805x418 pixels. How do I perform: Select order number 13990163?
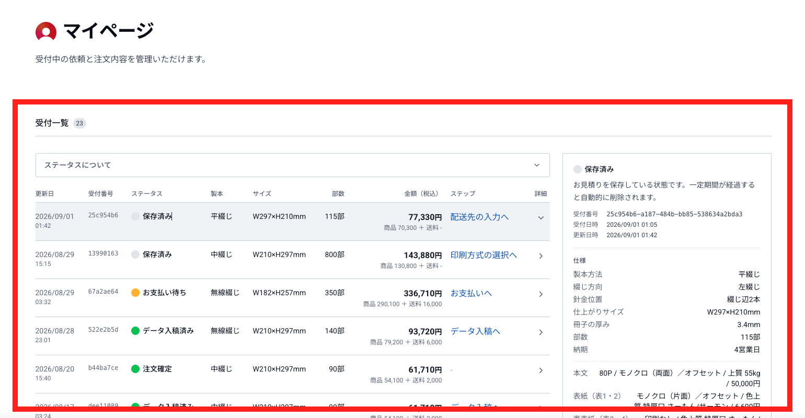[103, 253]
